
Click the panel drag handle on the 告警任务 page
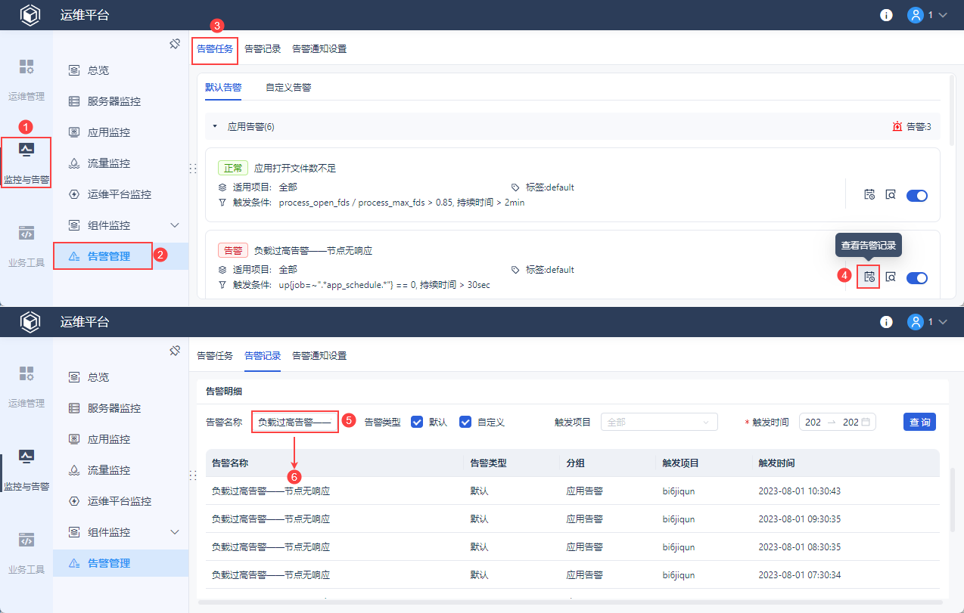(x=192, y=168)
